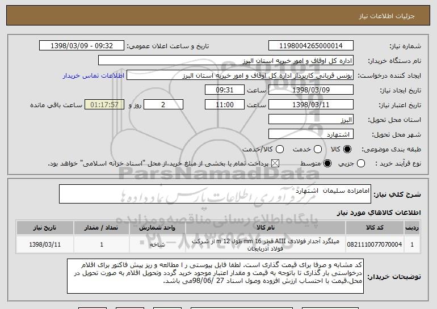437x309 pixels.
Task: Click the days remaining field showing 2
Action: tap(163, 105)
